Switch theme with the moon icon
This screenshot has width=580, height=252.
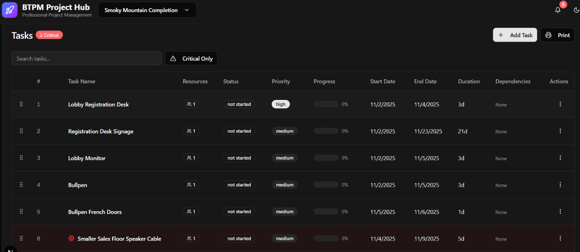tap(576, 10)
